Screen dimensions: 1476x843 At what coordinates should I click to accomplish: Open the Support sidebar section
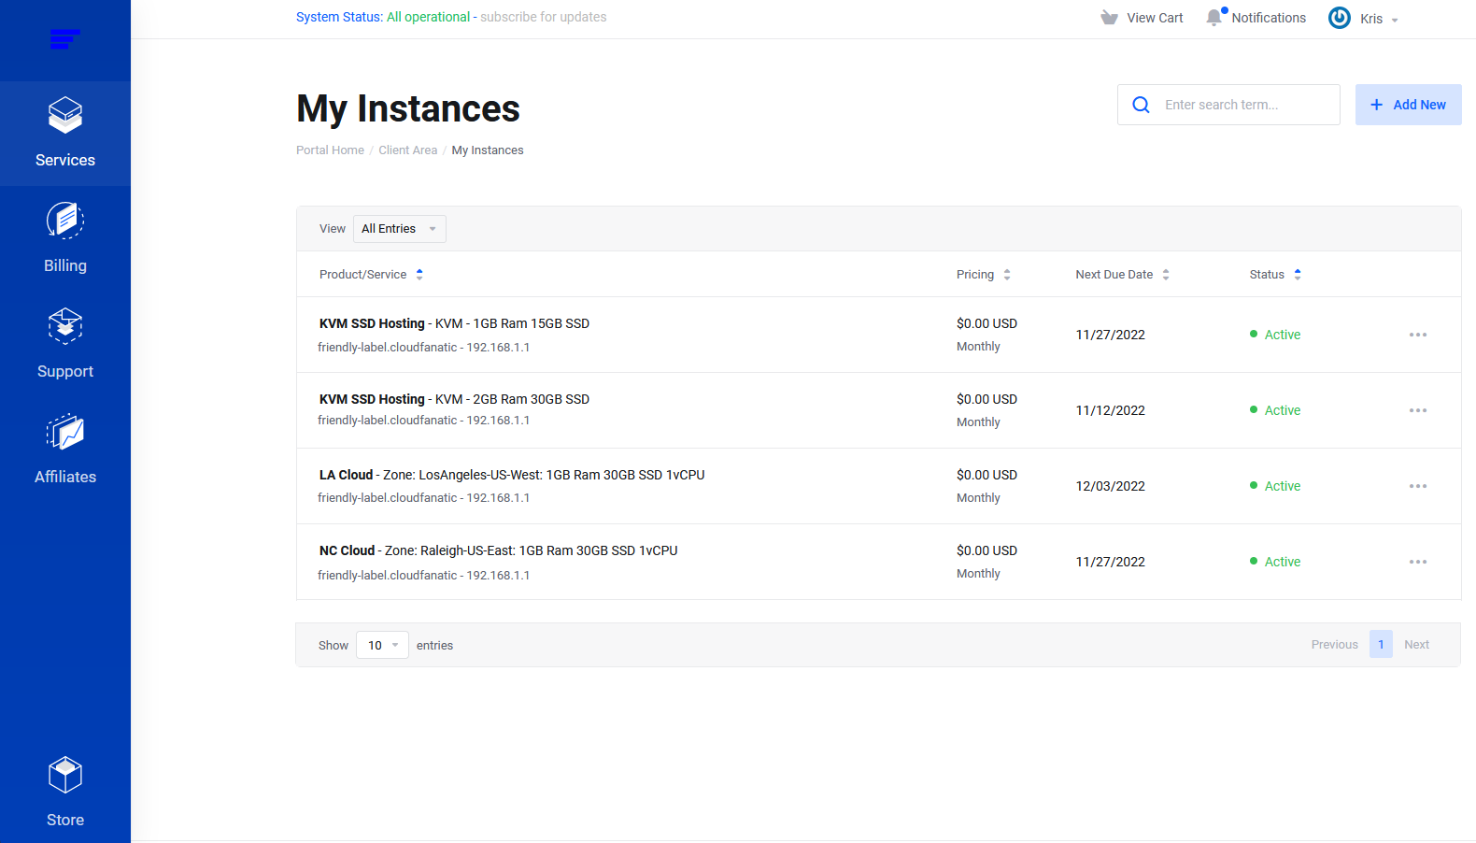coord(65,345)
